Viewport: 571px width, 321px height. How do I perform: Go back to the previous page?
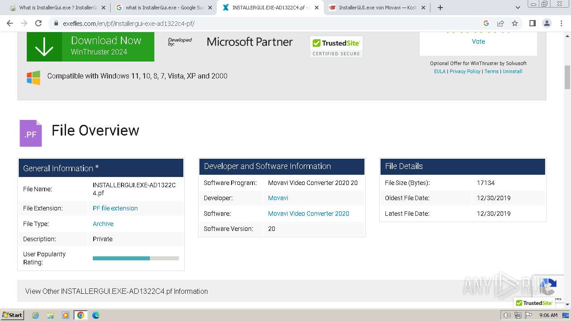pyautogui.click(x=10, y=23)
